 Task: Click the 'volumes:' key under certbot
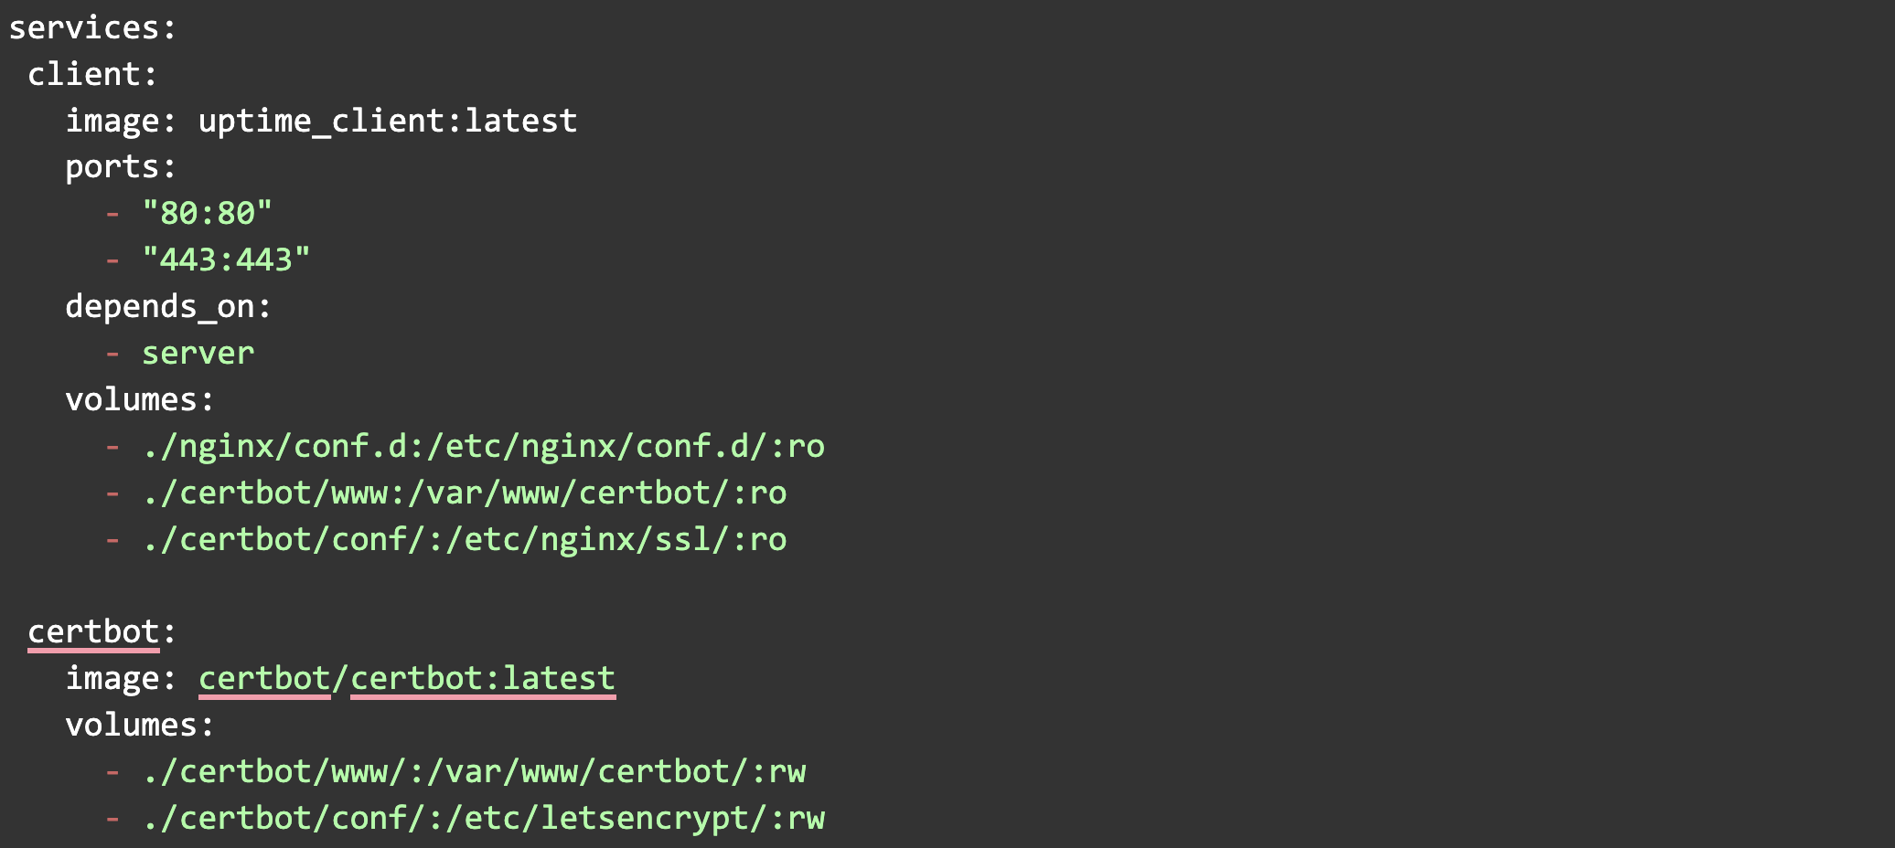tap(139, 726)
